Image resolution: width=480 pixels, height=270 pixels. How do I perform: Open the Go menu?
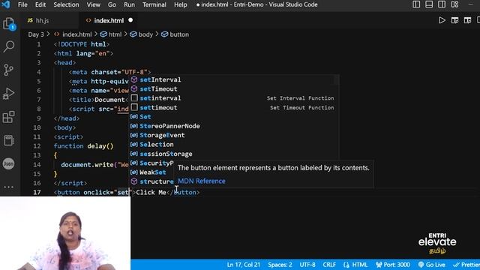[112, 4]
